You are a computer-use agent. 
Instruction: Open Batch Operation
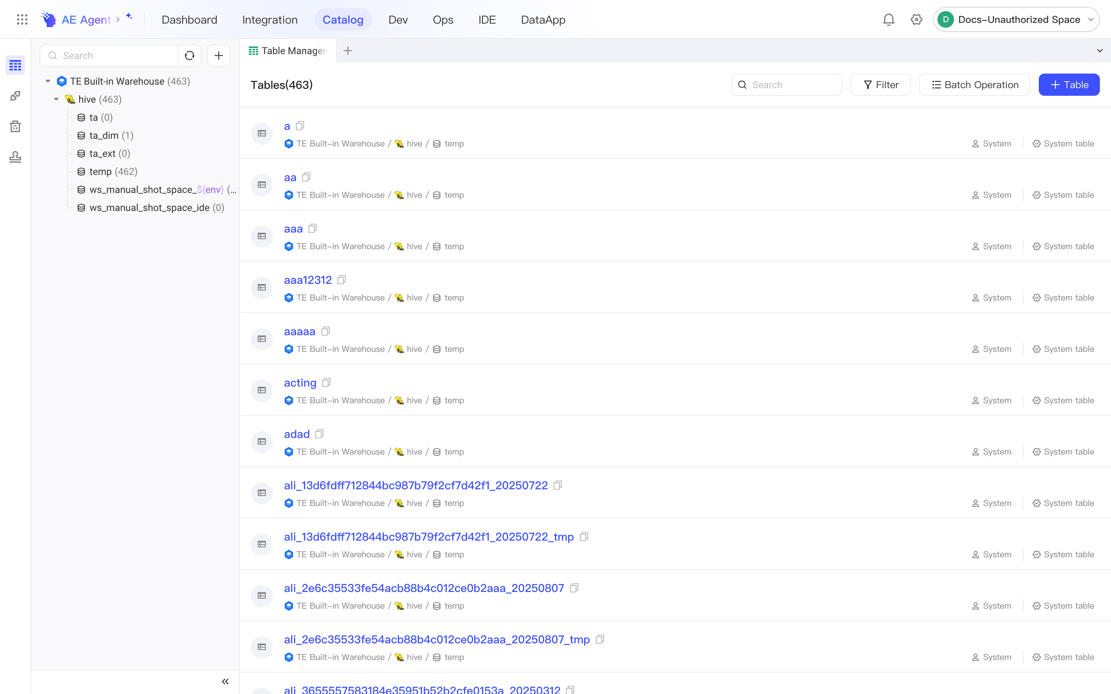tap(975, 85)
